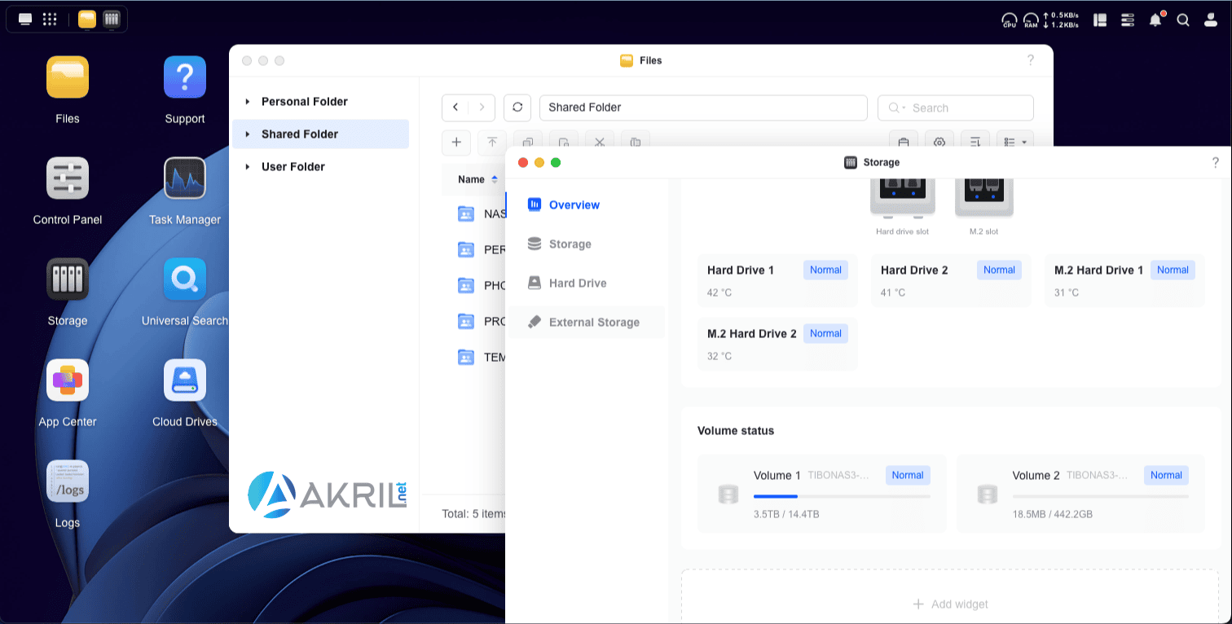Click the scissors cut icon in Files toolbar
This screenshot has width=1232, height=624.
tap(600, 142)
